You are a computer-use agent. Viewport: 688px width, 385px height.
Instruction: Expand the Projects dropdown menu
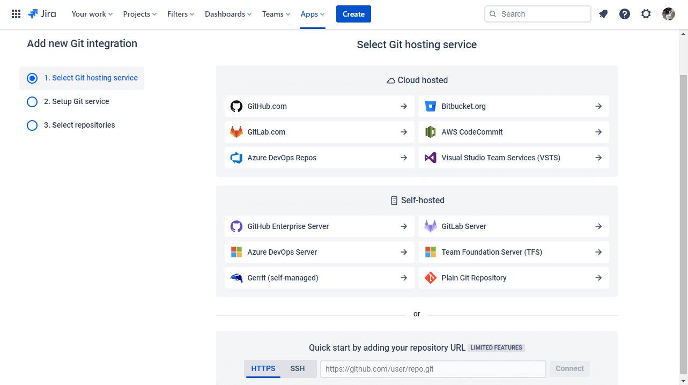tap(140, 14)
